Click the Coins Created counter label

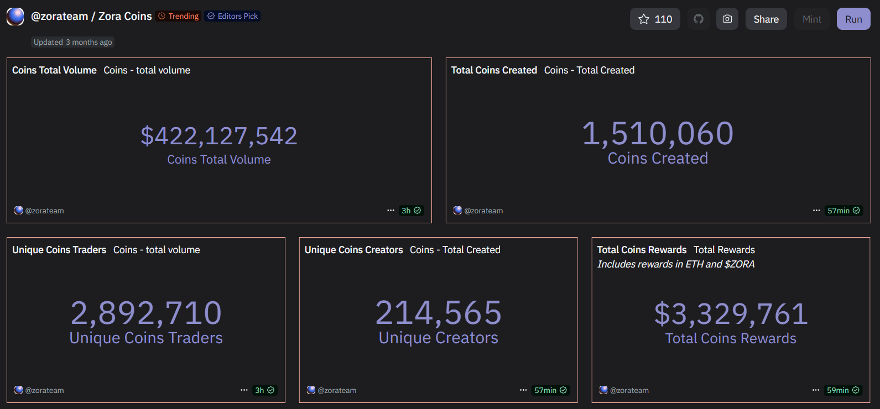coord(658,158)
